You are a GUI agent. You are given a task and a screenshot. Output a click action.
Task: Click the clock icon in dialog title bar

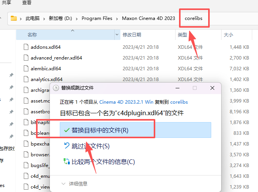(56, 88)
